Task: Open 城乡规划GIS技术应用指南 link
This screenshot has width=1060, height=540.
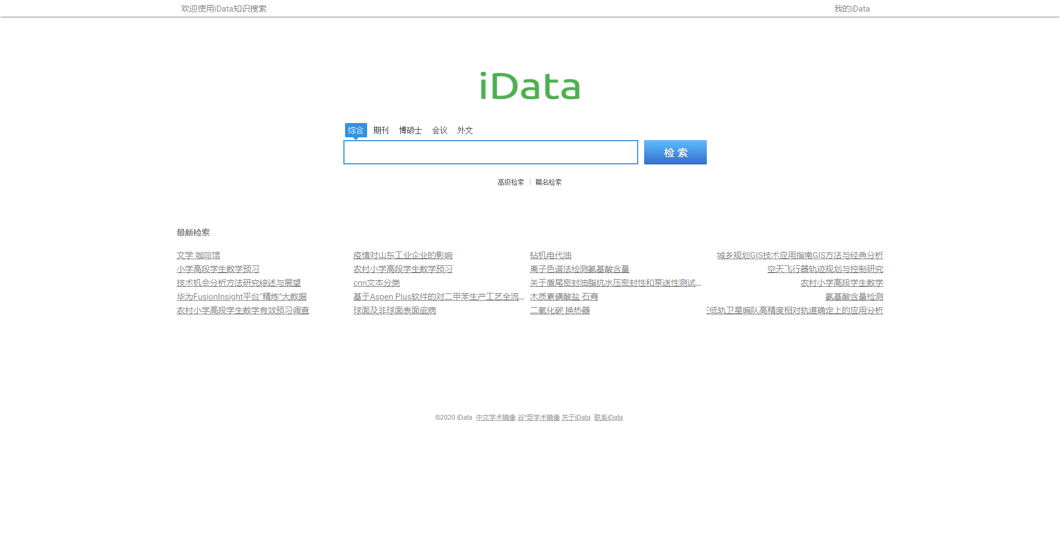Action: [800, 255]
